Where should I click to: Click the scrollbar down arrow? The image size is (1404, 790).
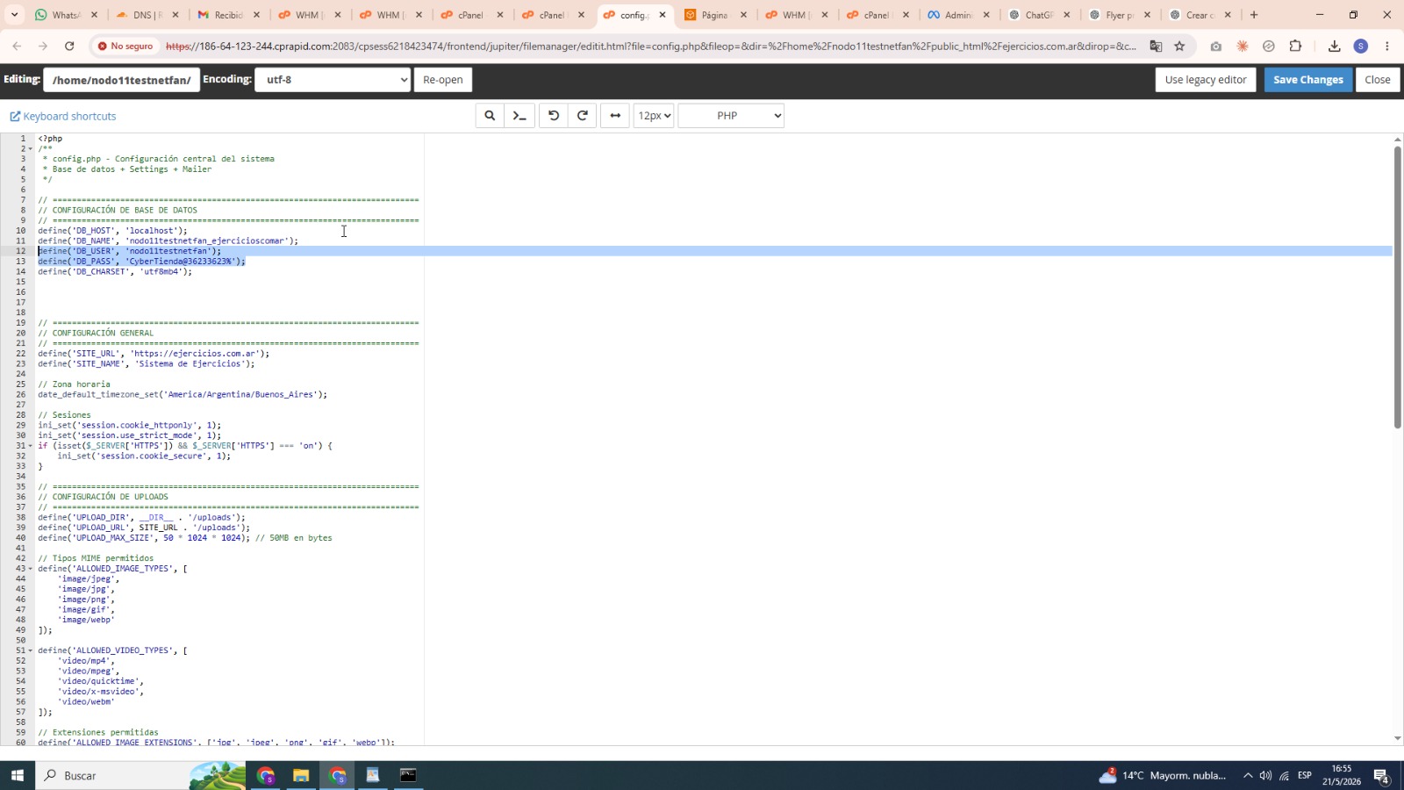[1398, 739]
